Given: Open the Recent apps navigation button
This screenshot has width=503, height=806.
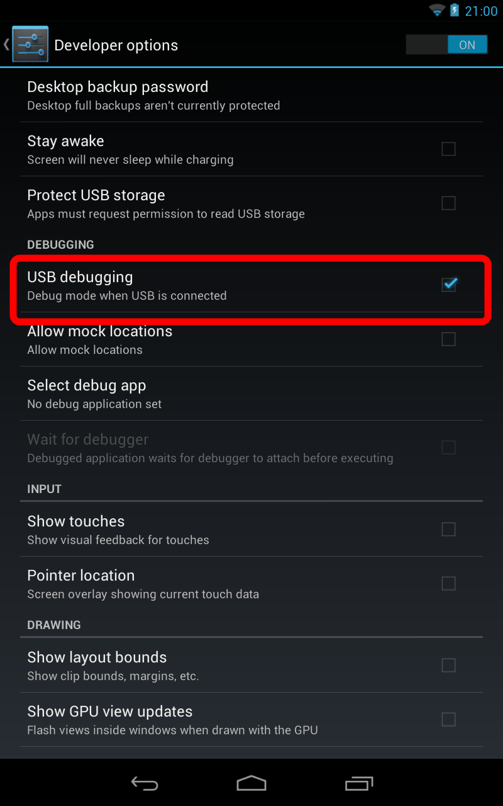Looking at the screenshot, I should (358, 783).
